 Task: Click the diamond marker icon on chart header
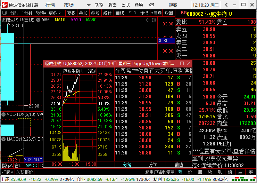tap(148, 20)
